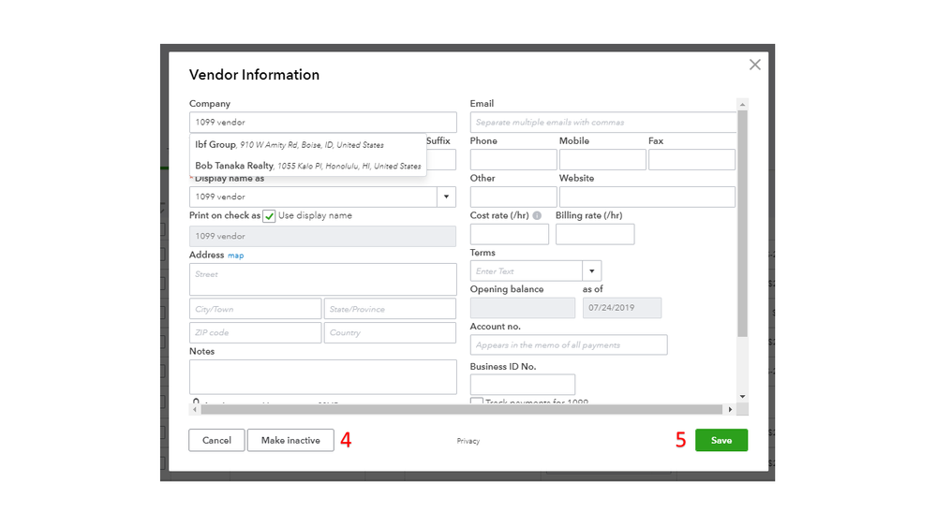This screenshot has width=936, height=526.
Task: Click the ZIP code field
Action: pyautogui.click(x=256, y=333)
